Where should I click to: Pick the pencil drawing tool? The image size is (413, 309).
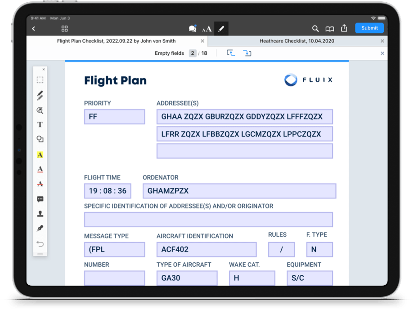40,95
